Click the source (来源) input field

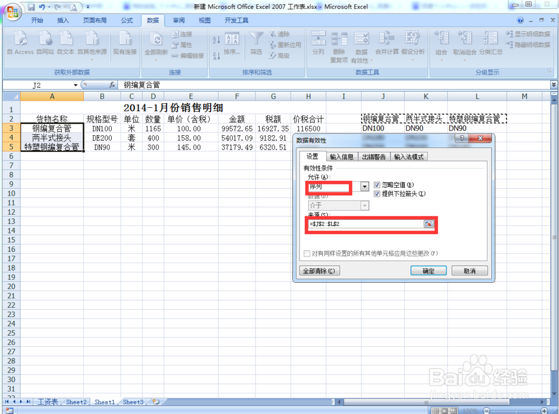coord(366,223)
